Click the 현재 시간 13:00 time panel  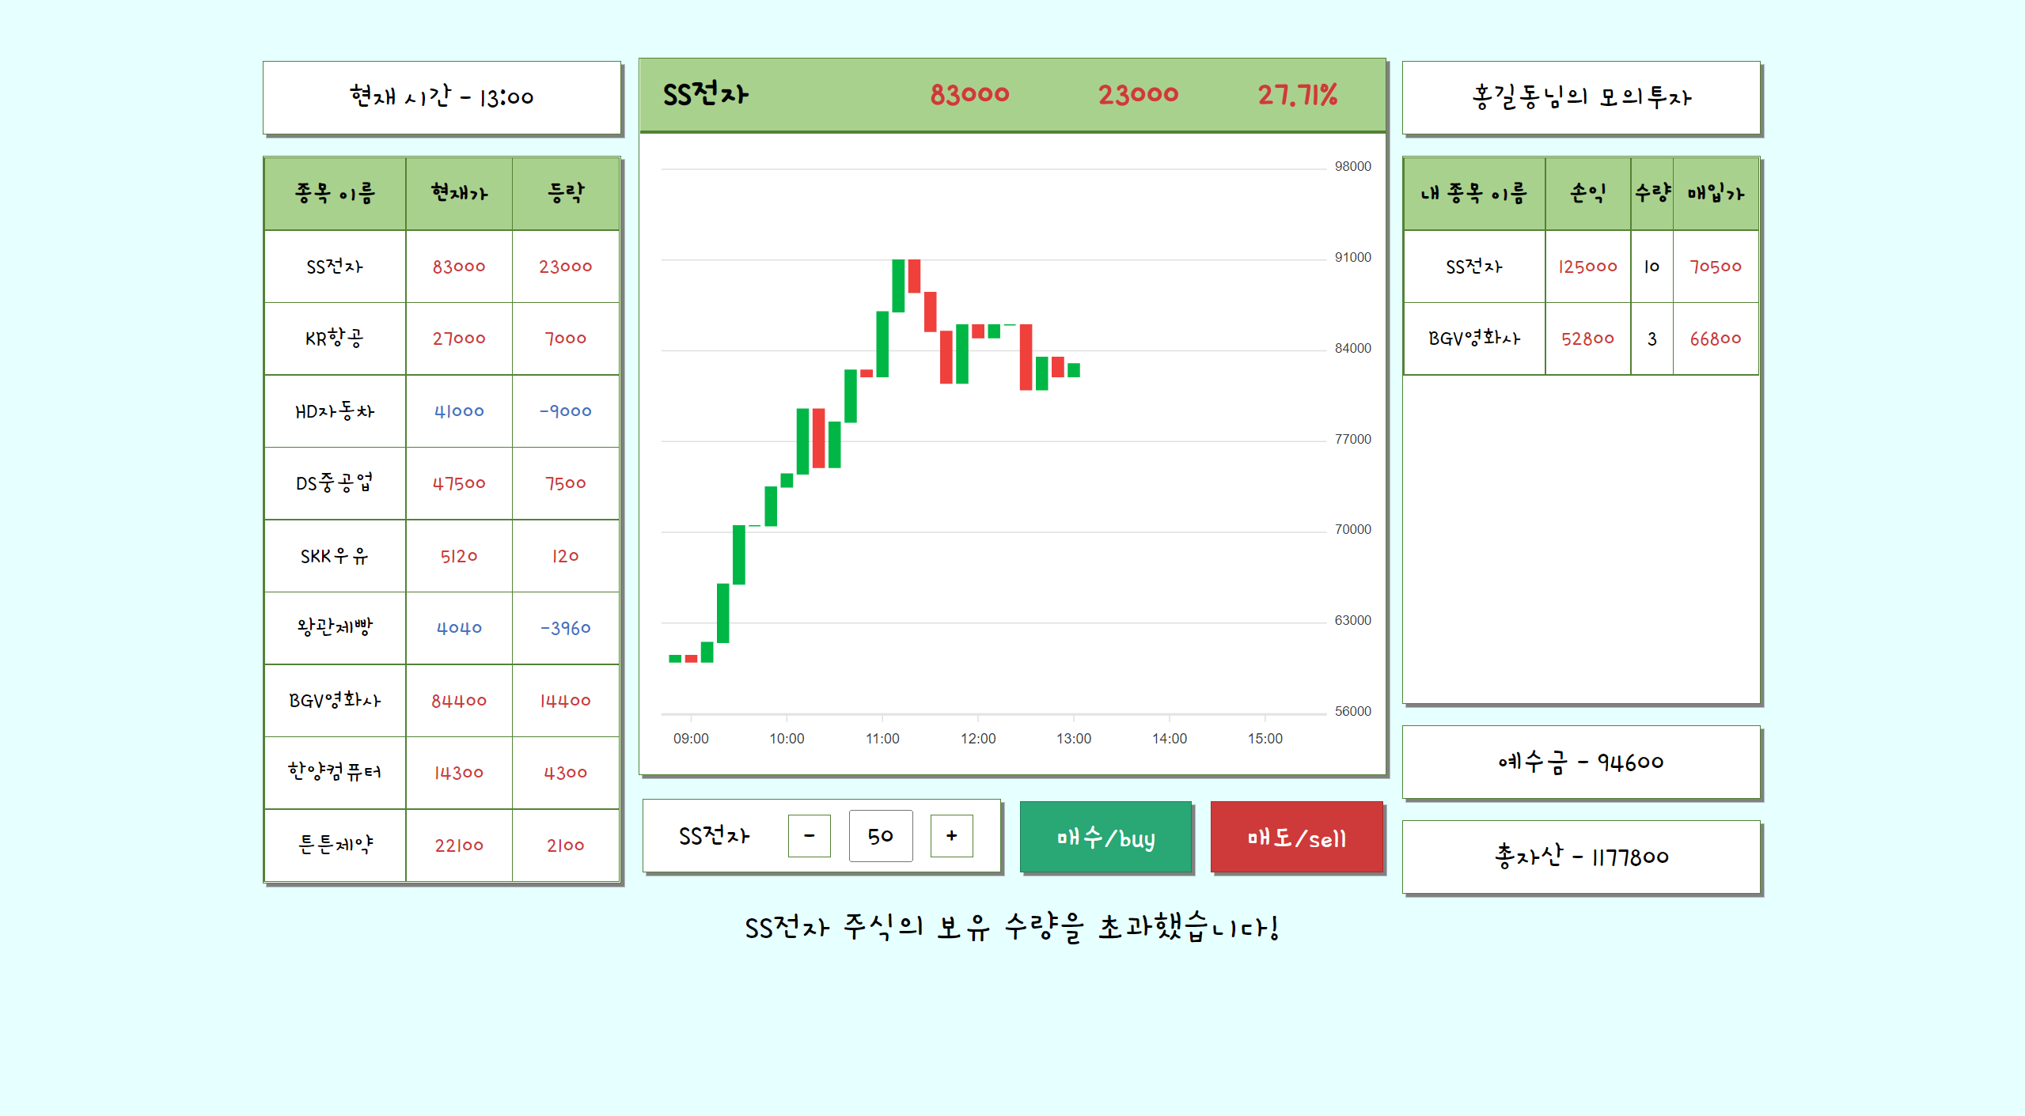(x=441, y=96)
